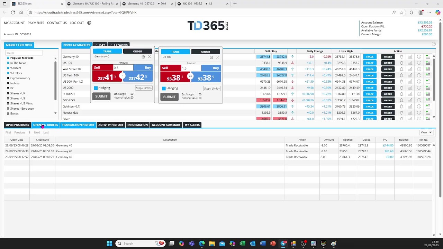The image size is (443, 249).
Task: Show market information for Wall Street 30
Action: tap(419, 69)
